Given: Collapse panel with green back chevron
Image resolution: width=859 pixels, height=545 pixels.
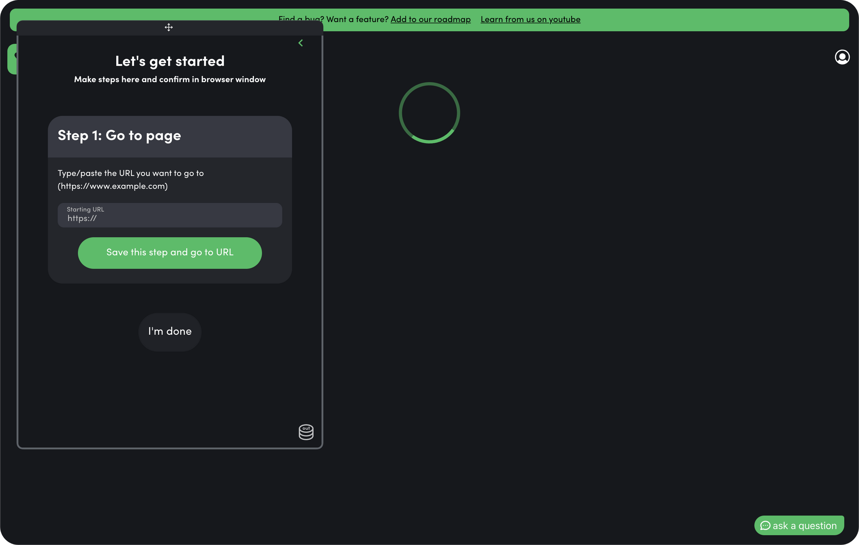Looking at the screenshot, I should [301, 43].
